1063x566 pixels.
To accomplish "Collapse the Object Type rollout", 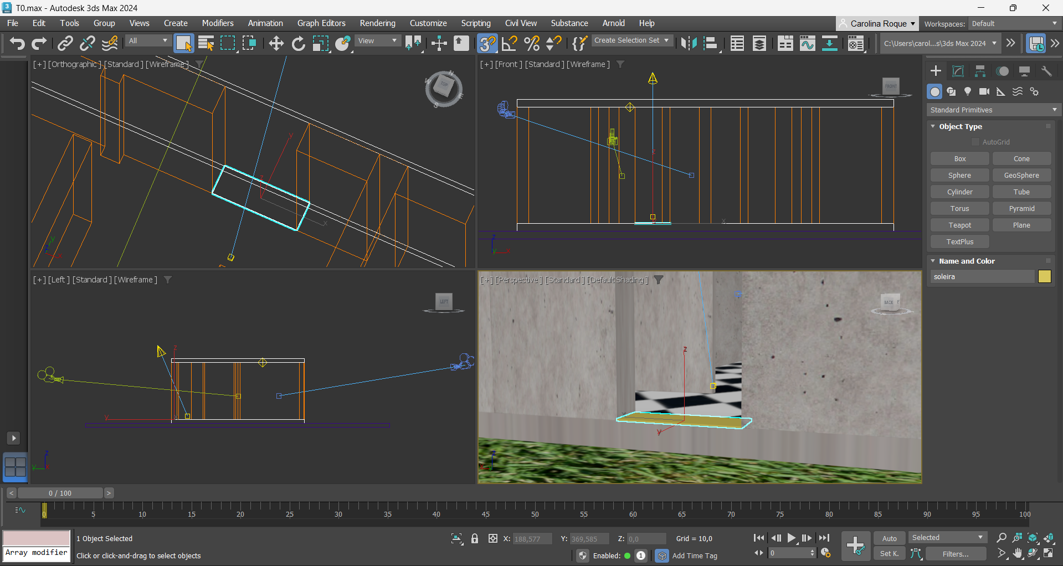I will [x=961, y=126].
